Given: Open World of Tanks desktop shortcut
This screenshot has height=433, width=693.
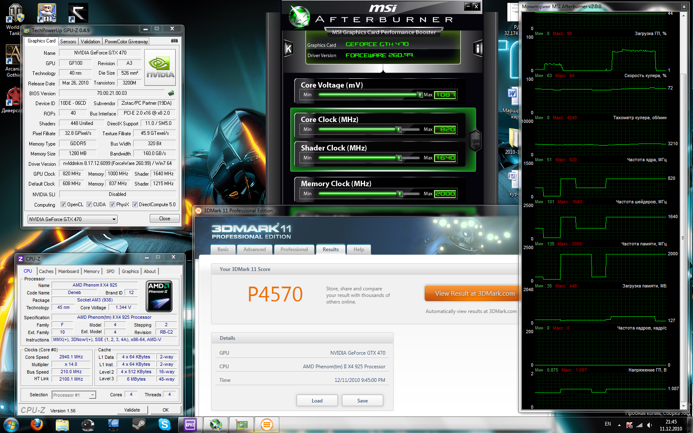Looking at the screenshot, I should 15,19.
